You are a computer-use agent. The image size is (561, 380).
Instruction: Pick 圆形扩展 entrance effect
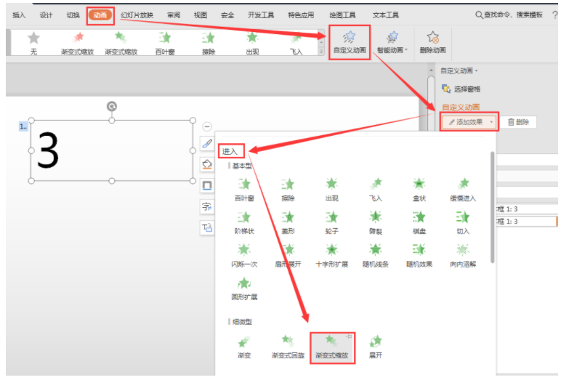coord(244,288)
